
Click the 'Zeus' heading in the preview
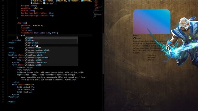click(136, 38)
